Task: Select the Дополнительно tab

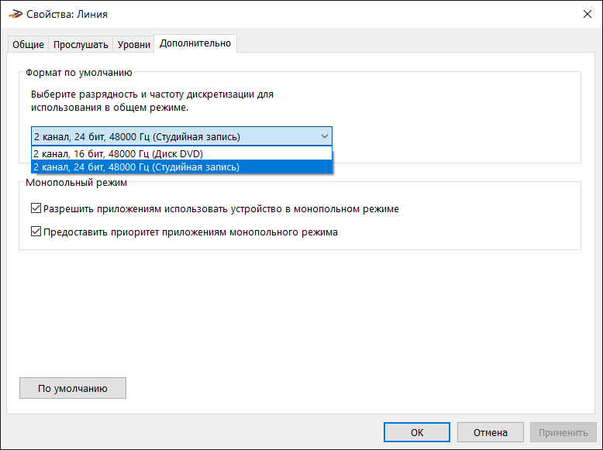Action: point(195,43)
